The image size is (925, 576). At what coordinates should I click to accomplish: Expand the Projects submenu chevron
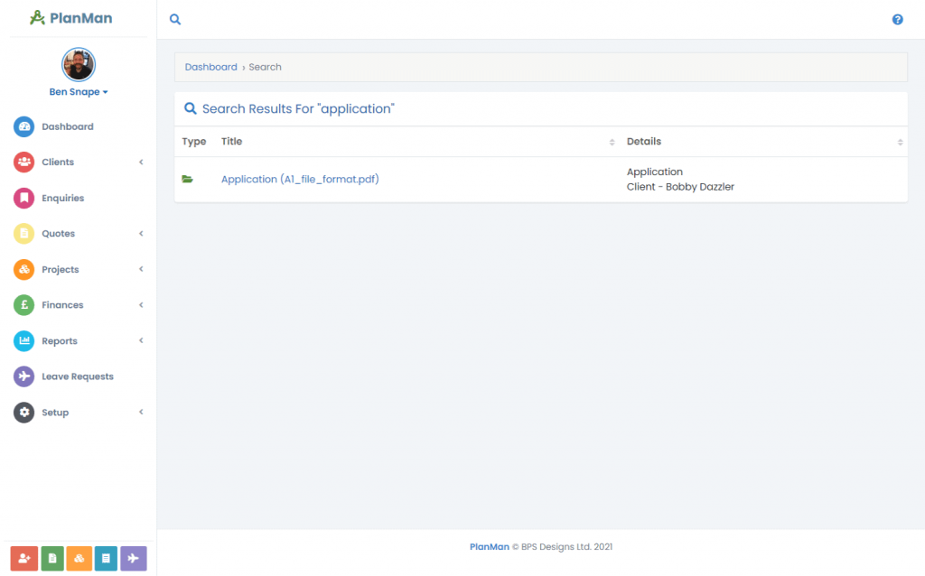141,269
